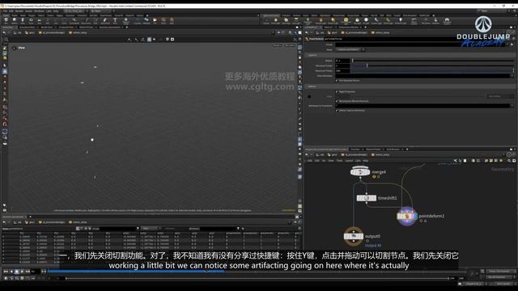518x291 pixels.
Task: Toggle the Piece-wise transform checkbox under Capture
Action: pos(337,81)
